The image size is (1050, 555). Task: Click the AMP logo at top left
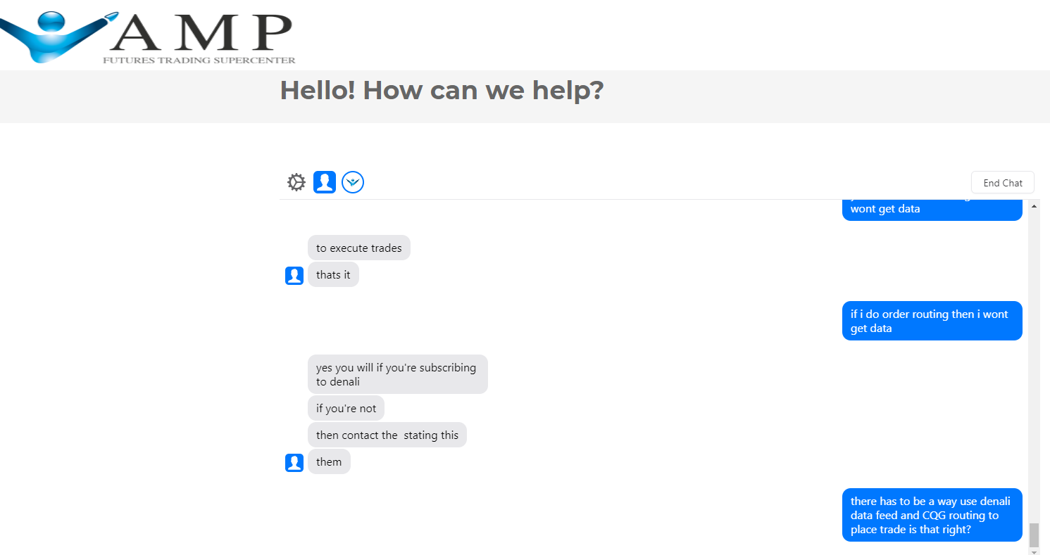point(148,34)
